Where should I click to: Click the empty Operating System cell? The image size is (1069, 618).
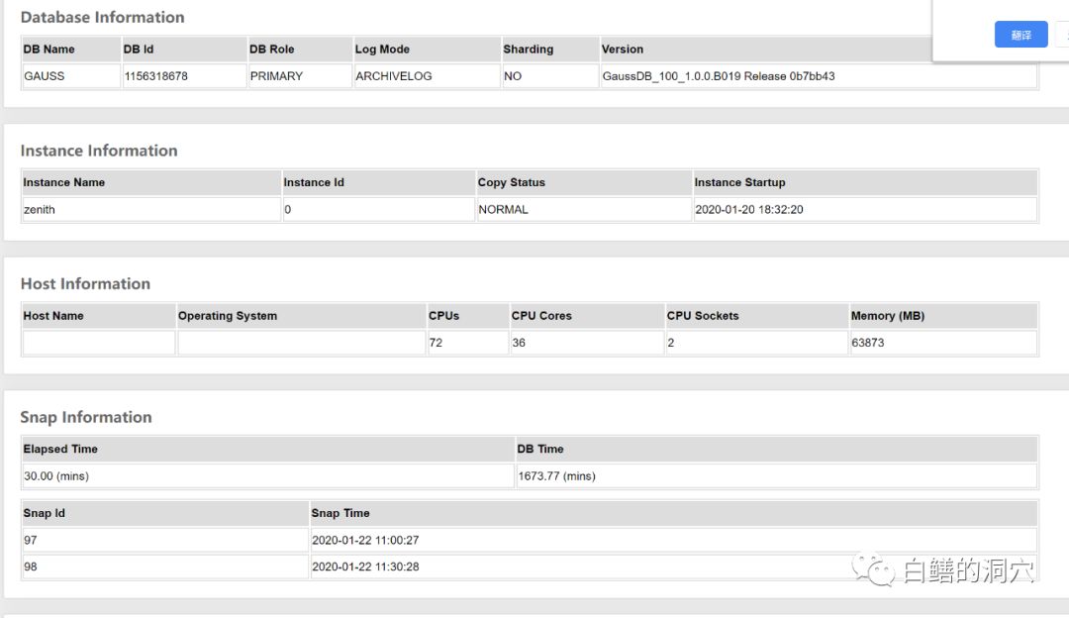tap(301, 343)
